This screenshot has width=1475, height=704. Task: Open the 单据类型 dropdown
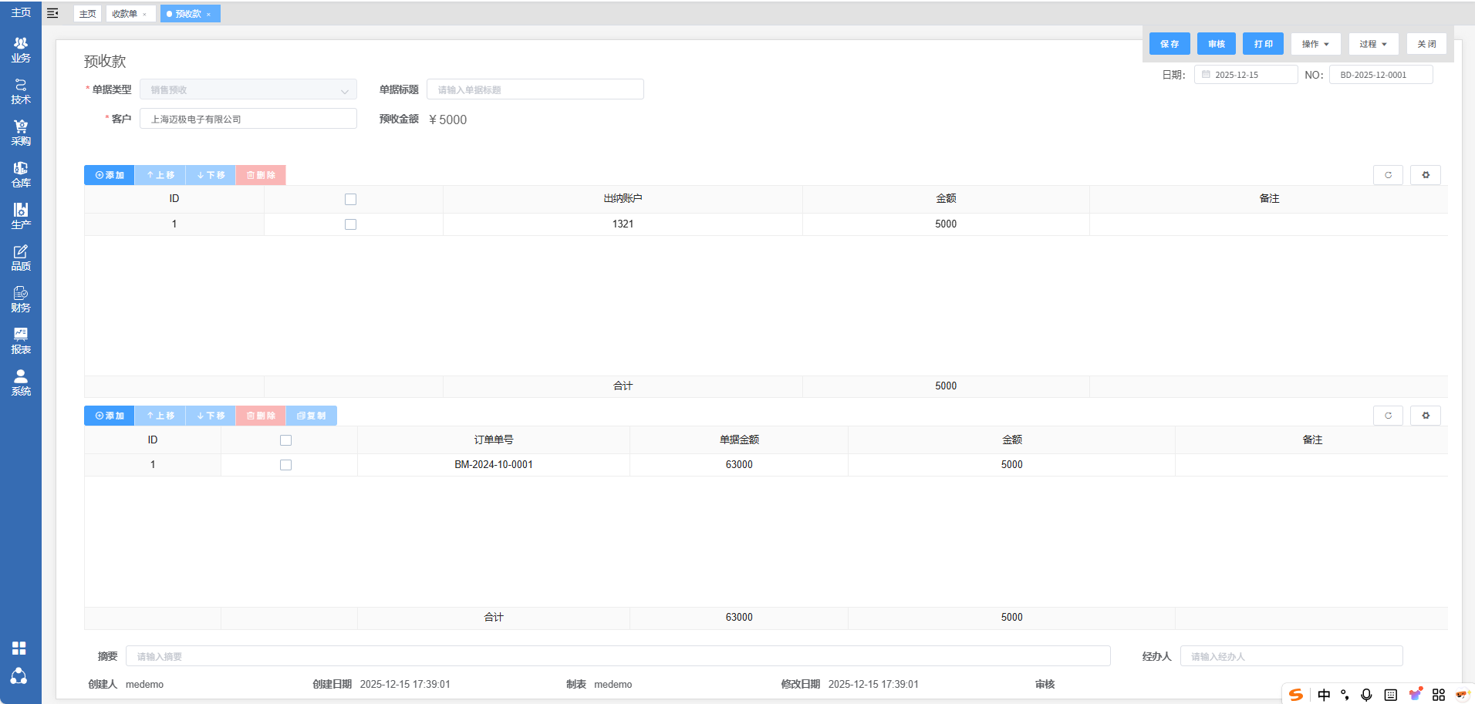click(248, 90)
